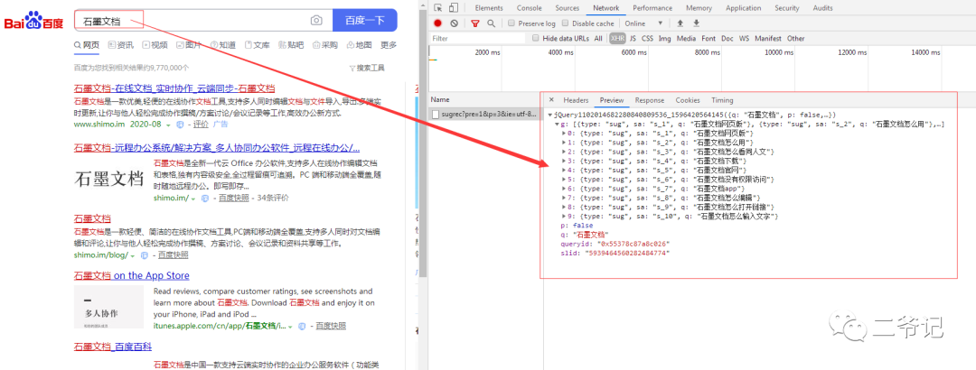Switch to the Application panel
This screenshot has height=370, width=976.
tap(743, 8)
